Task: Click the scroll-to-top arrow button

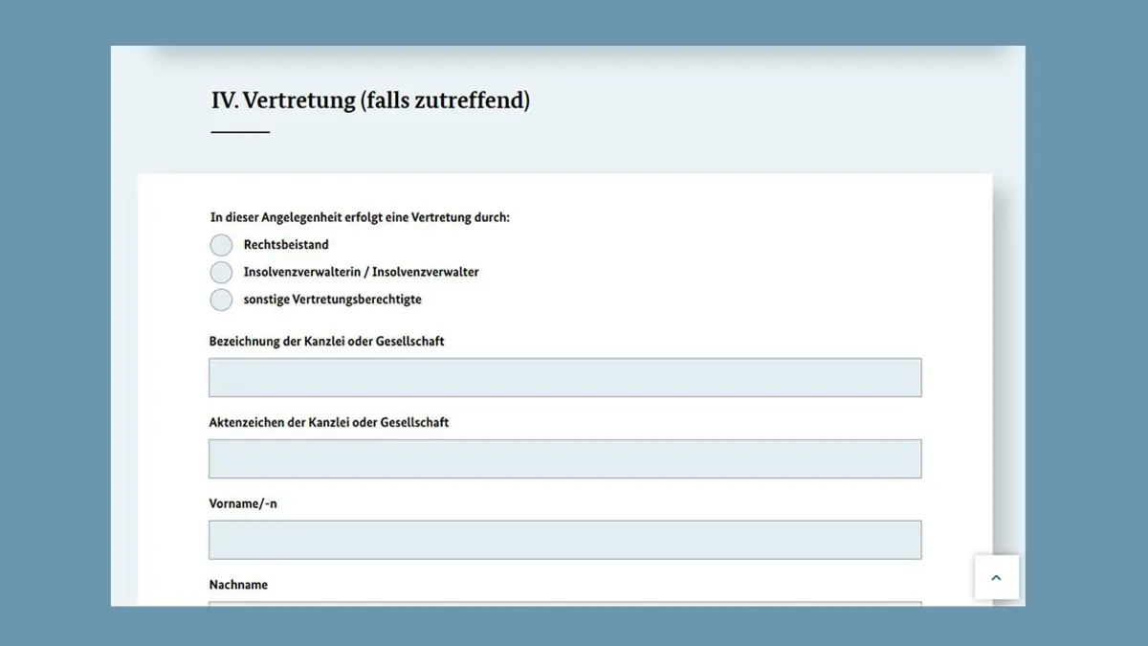Action: pyautogui.click(x=997, y=577)
